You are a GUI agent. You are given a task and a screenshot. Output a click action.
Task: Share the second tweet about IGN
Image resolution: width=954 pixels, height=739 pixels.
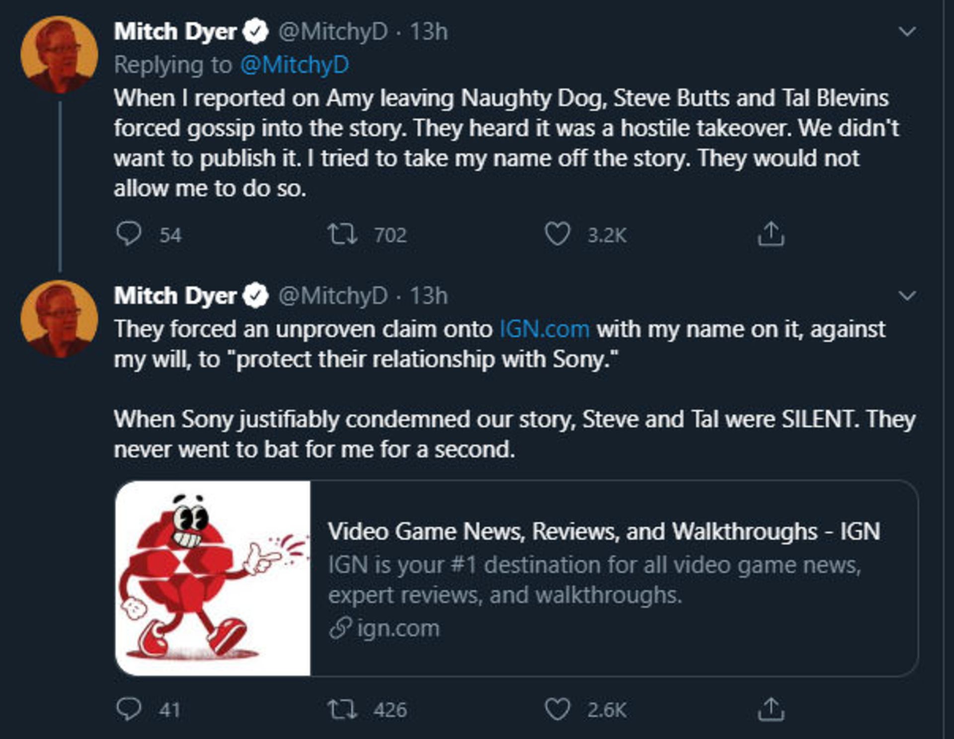point(771,709)
